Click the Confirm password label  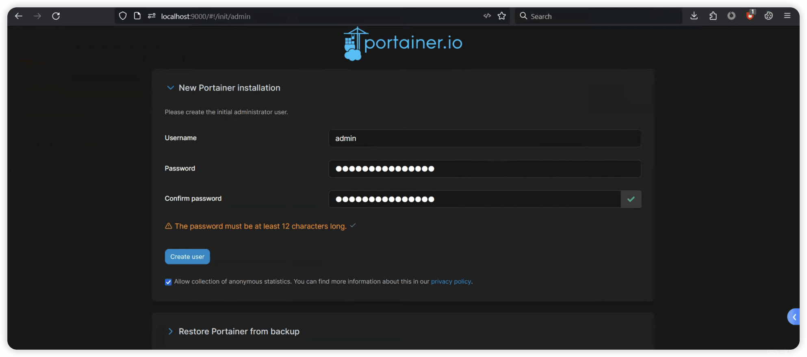pyautogui.click(x=193, y=198)
